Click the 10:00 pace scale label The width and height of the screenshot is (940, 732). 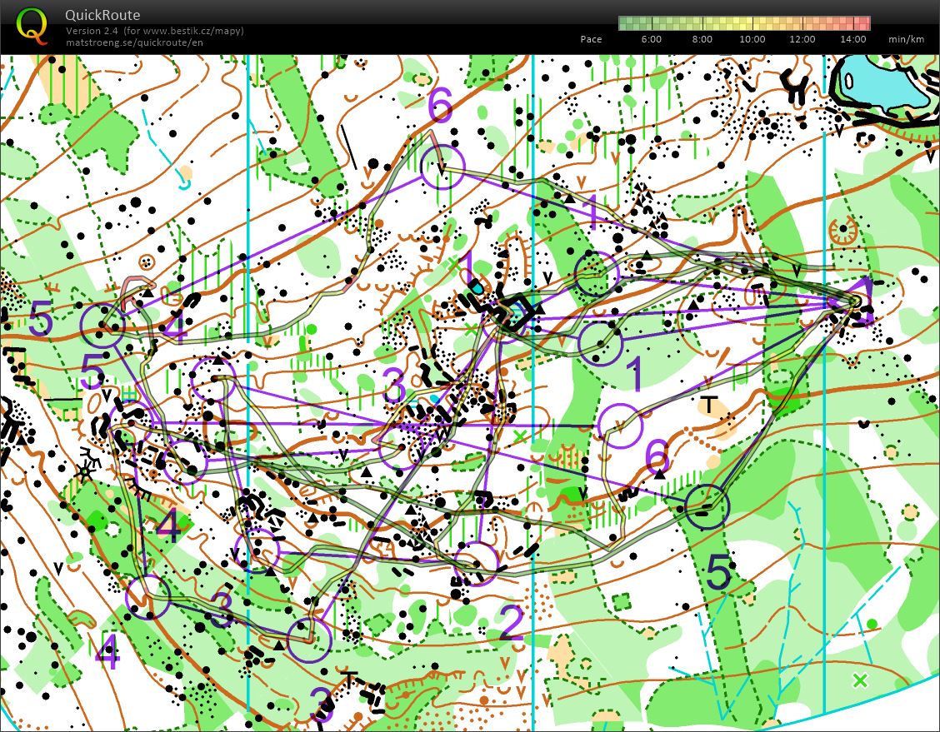752,39
